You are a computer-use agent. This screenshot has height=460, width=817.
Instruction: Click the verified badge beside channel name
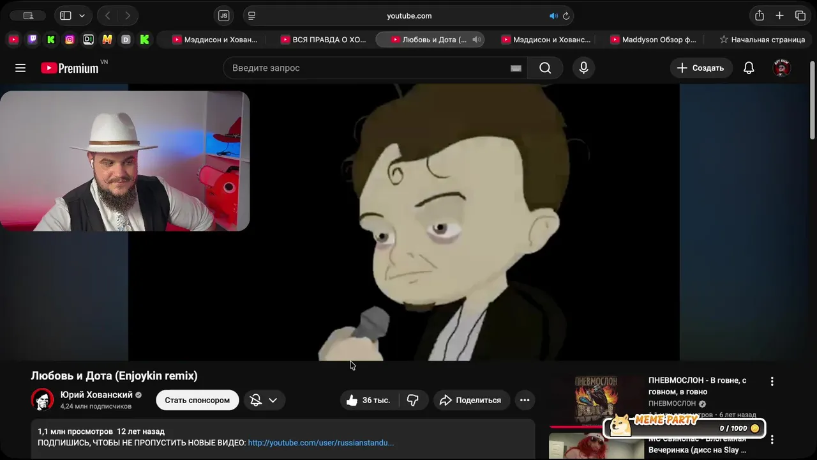(139, 395)
